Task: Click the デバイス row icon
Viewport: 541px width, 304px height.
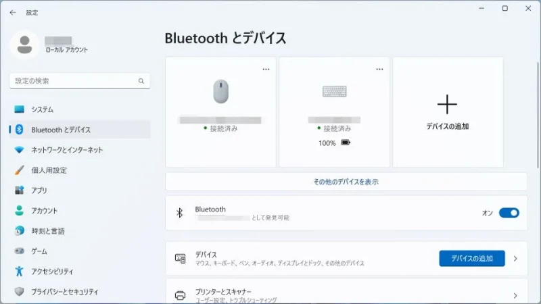Action: (180, 259)
